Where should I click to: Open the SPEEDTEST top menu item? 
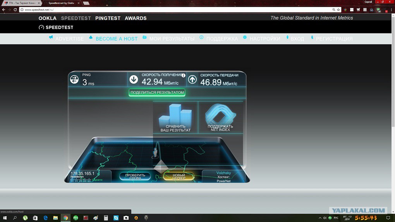pyautogui.click(x=76, y=18)
